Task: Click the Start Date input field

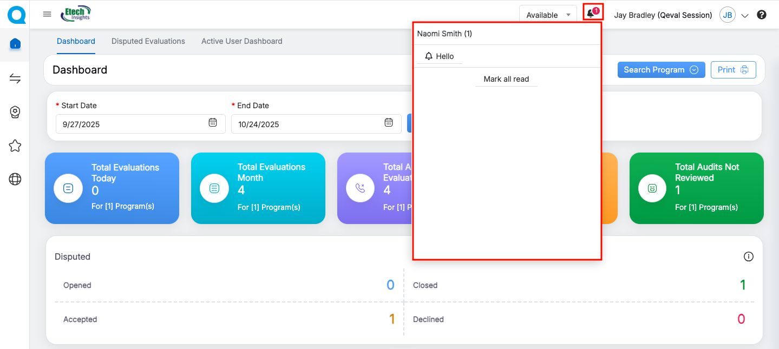Action: (130, 124)
